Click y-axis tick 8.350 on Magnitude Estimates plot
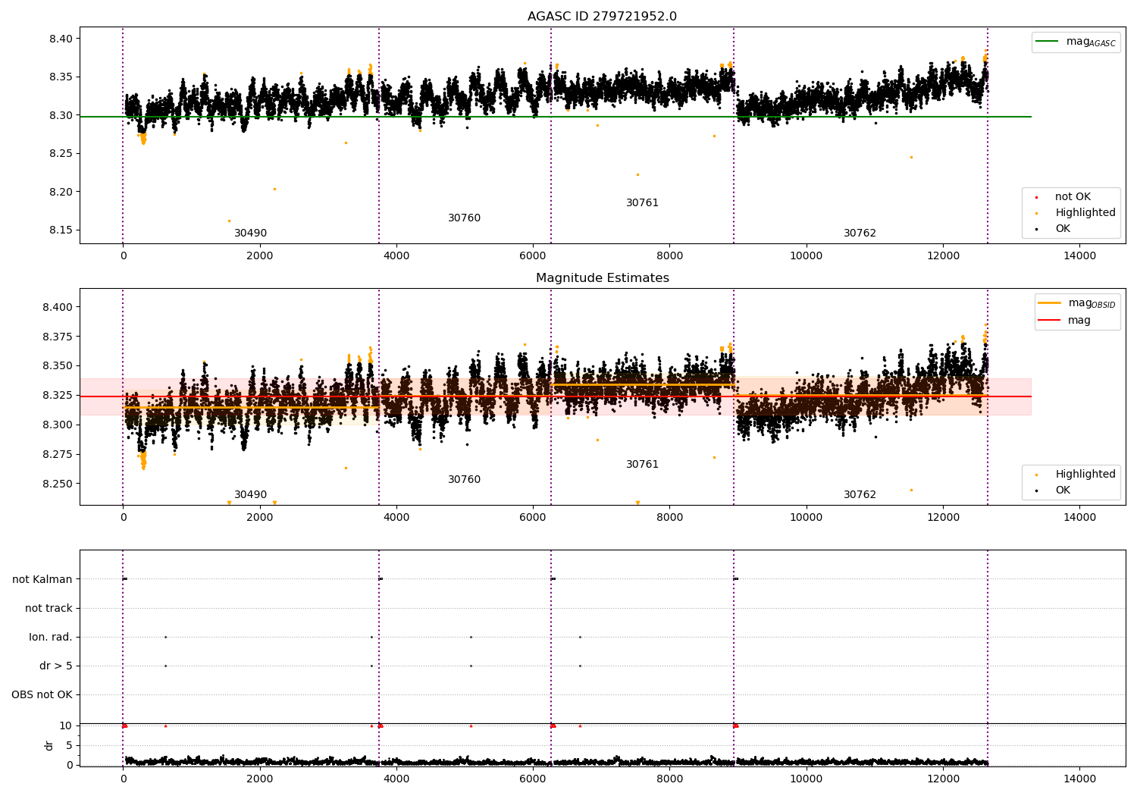 58,366
